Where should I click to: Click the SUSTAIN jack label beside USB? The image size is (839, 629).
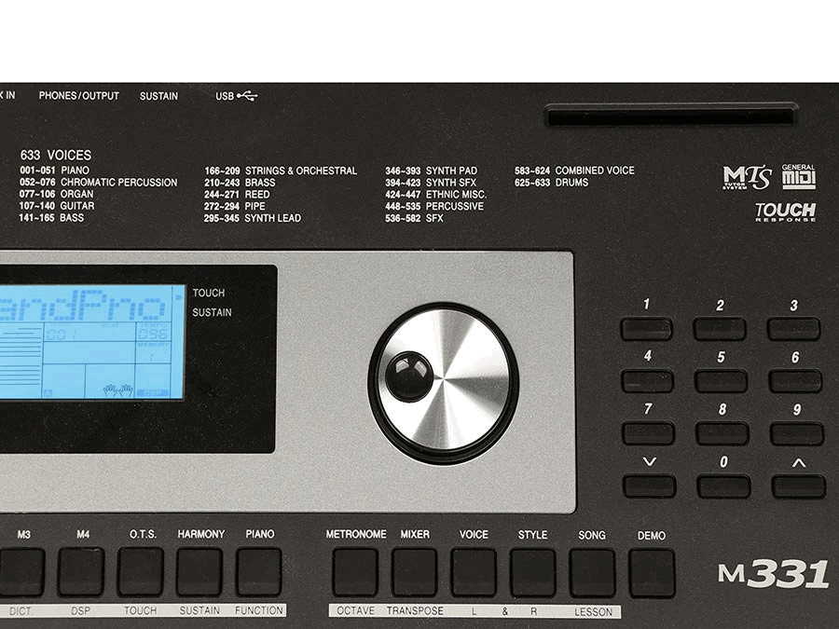(x=158, y=96)
